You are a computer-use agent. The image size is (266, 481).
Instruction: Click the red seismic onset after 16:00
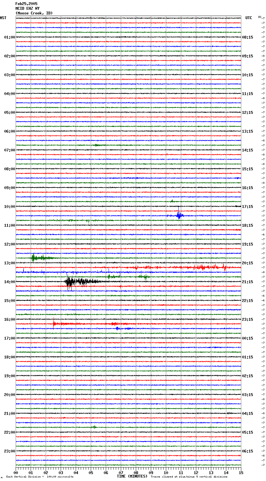click(x=54, y=323)
